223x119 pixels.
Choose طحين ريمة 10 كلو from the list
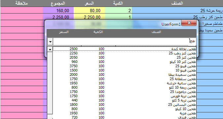pyautogui.click(x=125, y=87)
